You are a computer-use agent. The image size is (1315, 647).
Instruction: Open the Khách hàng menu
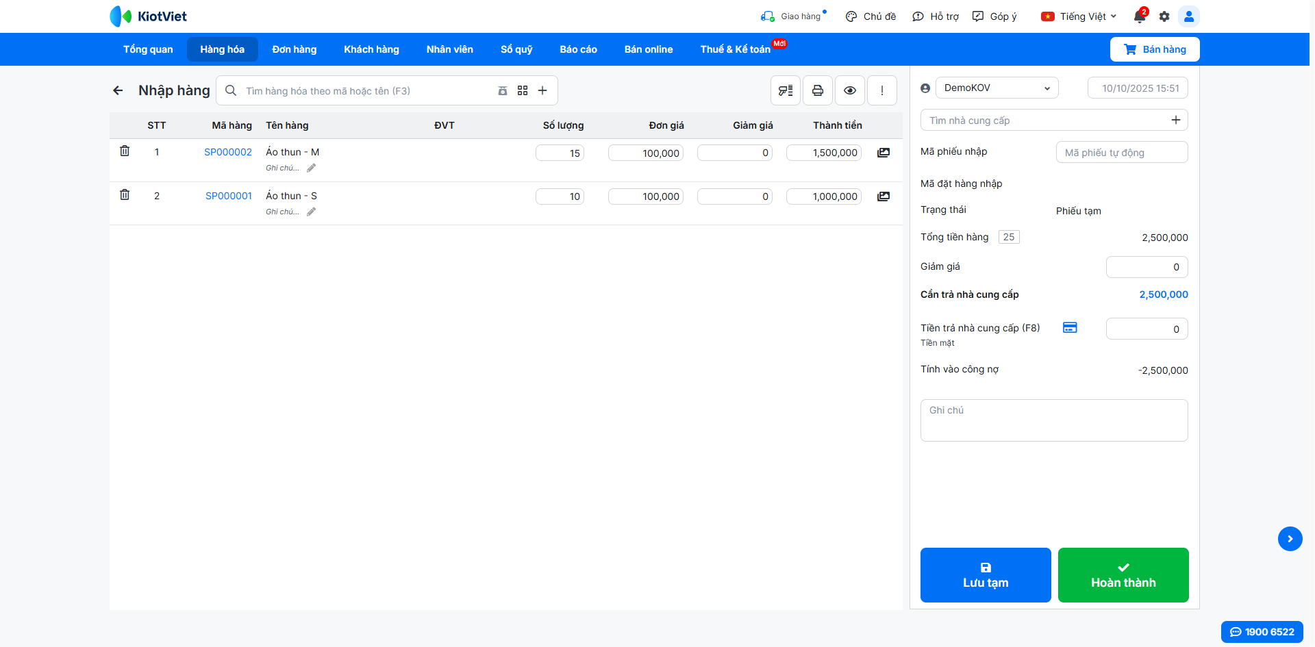pyautogui.click(x=371, y=49)
